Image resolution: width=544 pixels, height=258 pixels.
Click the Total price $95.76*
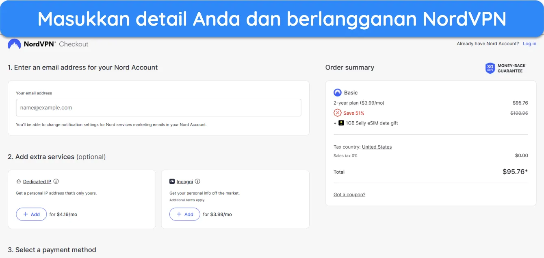(515, 172)
